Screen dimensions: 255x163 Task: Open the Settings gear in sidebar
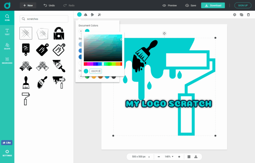pyautogui.click(x=7, y=153)
